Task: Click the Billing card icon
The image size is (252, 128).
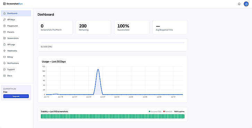Action: (x=5, y=57)
